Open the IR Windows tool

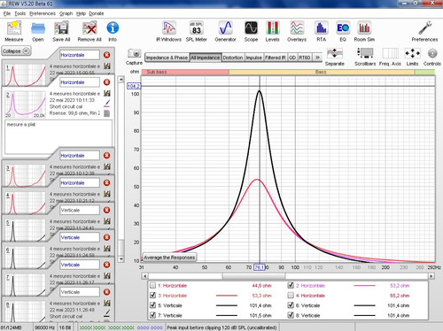pos(168,28)
